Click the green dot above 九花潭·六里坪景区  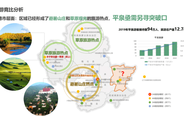82,103
